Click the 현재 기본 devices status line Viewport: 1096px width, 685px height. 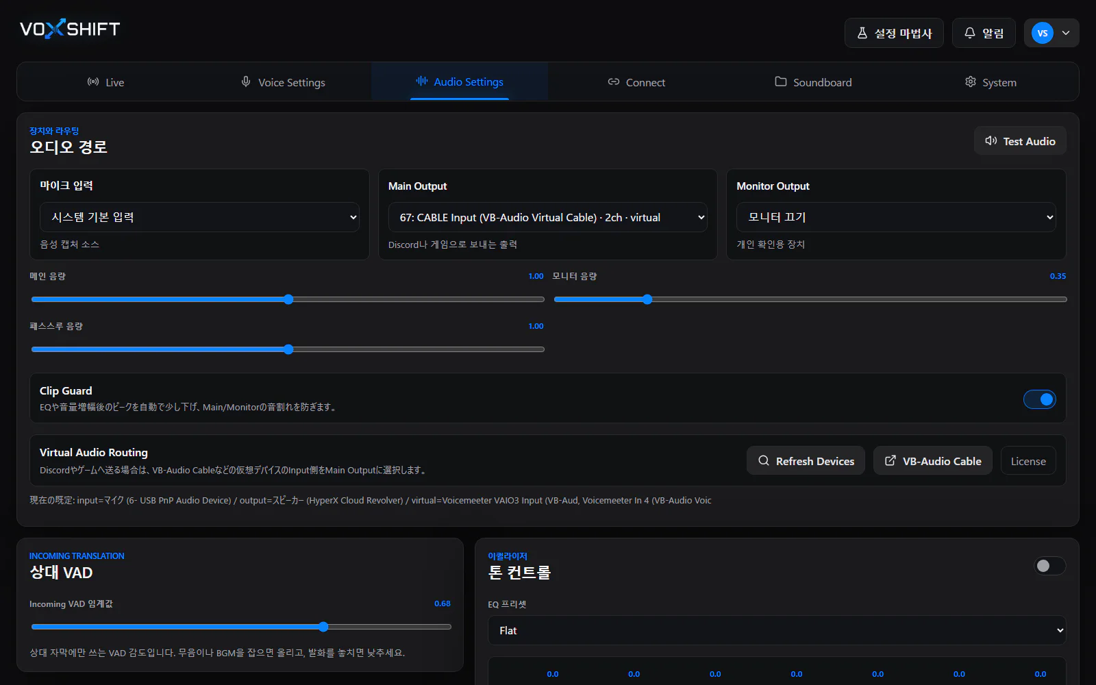click(x=370, y=500)
